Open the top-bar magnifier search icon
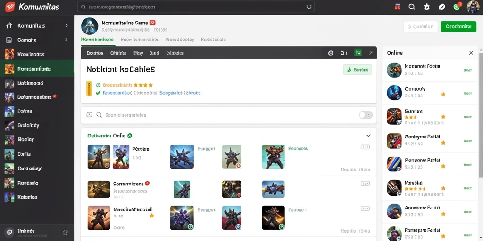This screenshot has height=241, width=483. point(412,7)
